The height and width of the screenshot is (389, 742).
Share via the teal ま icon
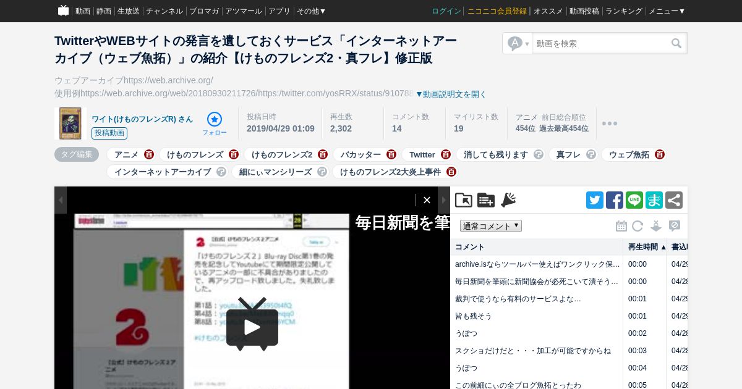(x=654, y=200)
